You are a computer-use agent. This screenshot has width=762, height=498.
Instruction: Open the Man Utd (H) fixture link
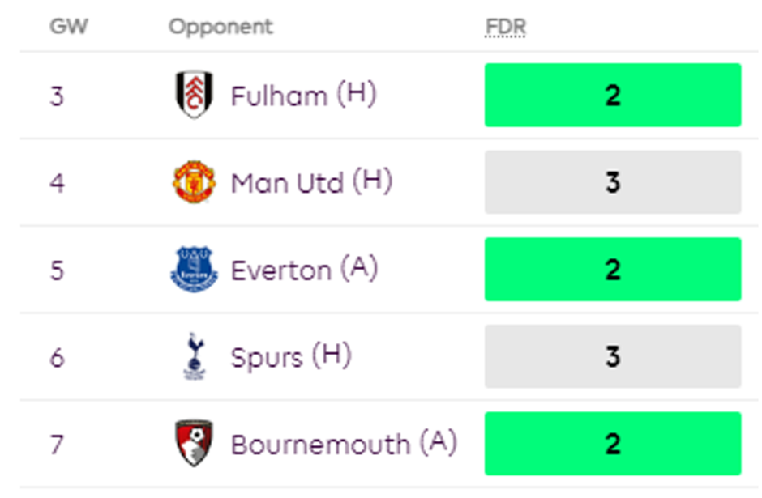[311, 183]
